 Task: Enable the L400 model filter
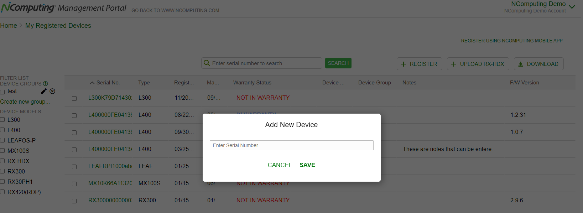pos(2,130)
